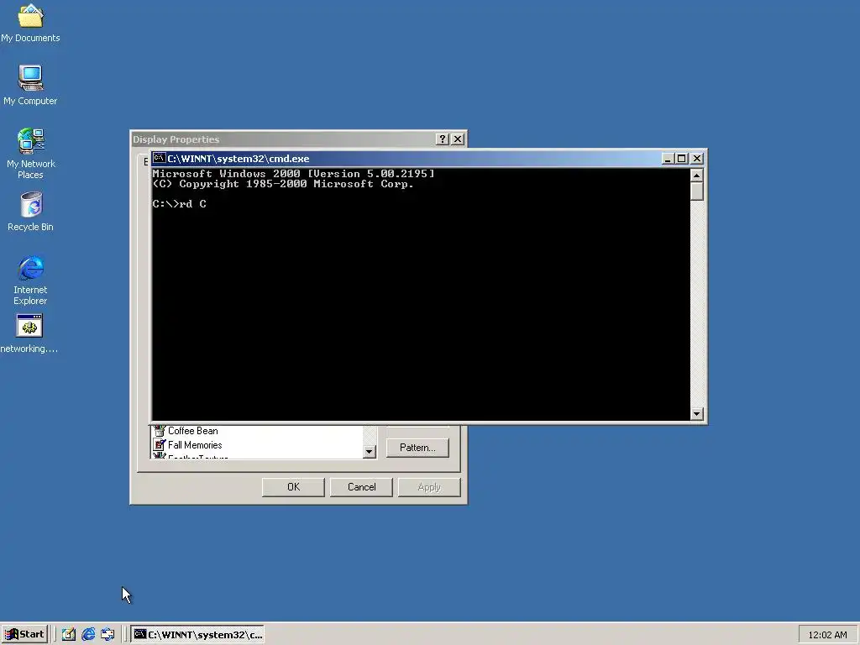The width and height of the screenshot is (860, 645).
Task: Select Fall Memories wallpaper entry
Action: click(x=195, y=445)
